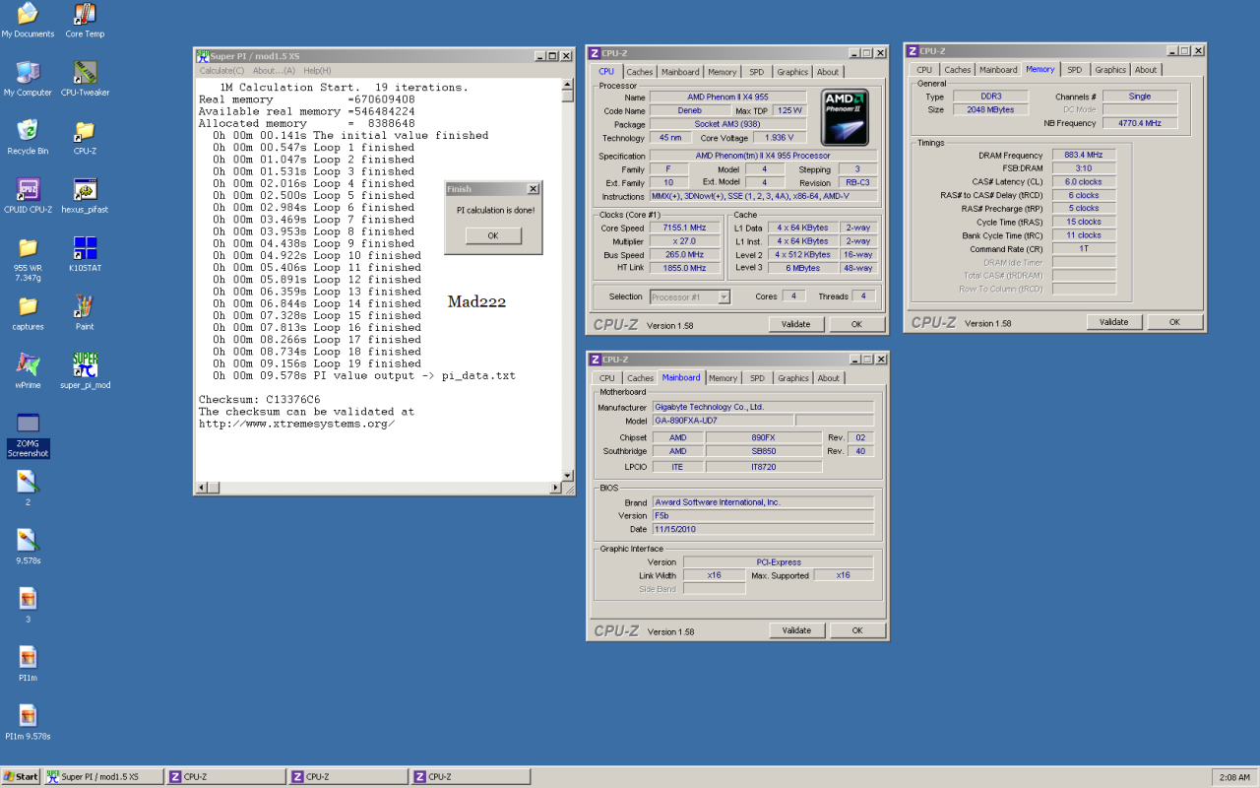Launch CPUID CPU-Z desktop shortcut
This screenshot has width=1260, height=788.
coord(28,195)
